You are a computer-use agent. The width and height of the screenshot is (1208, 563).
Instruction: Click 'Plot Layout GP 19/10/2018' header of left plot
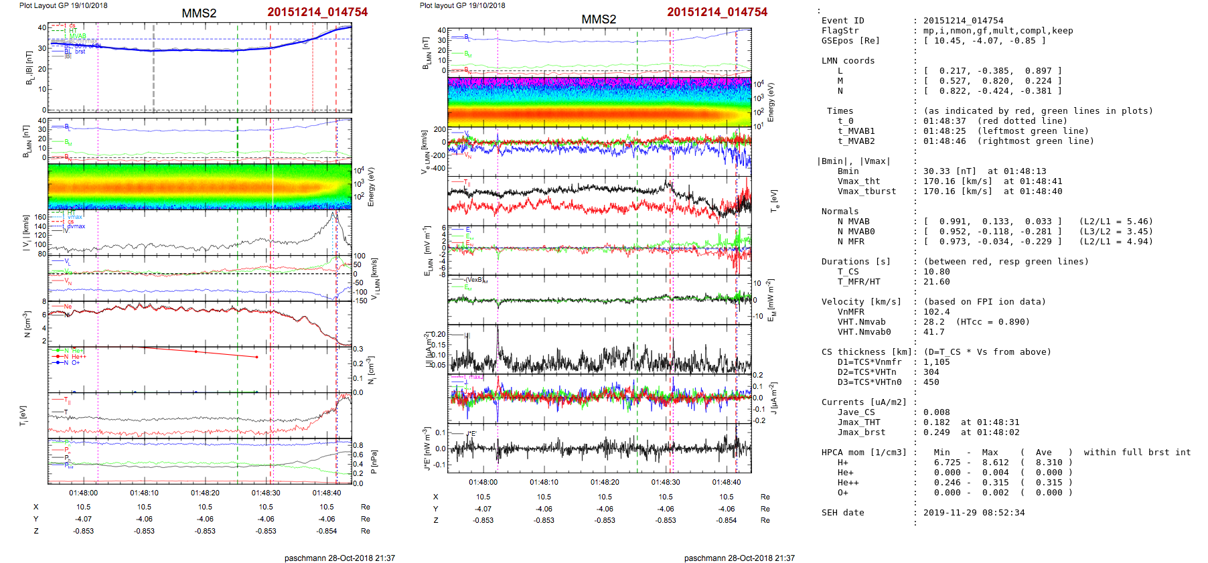point(64,5)
